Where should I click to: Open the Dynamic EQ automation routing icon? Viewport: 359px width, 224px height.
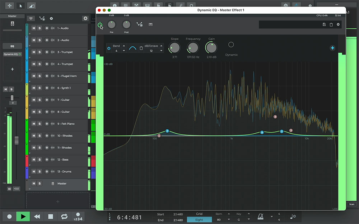click(x=140, y=24)
